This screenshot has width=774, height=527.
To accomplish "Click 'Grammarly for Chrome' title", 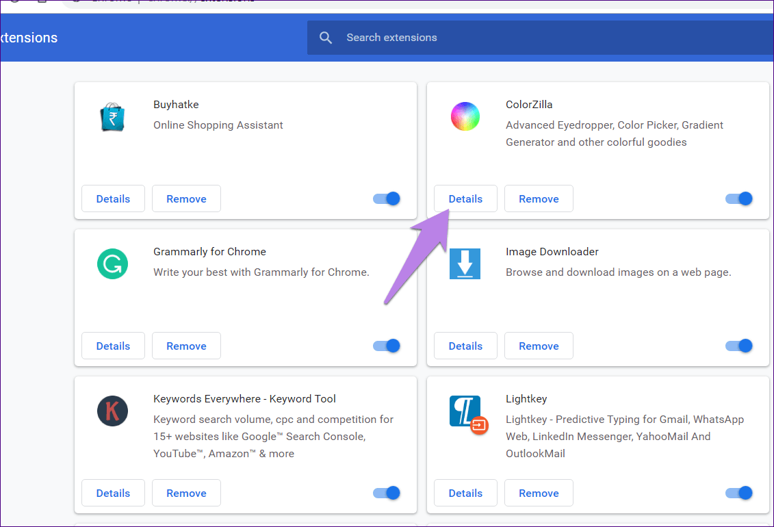I will [209, 252].
